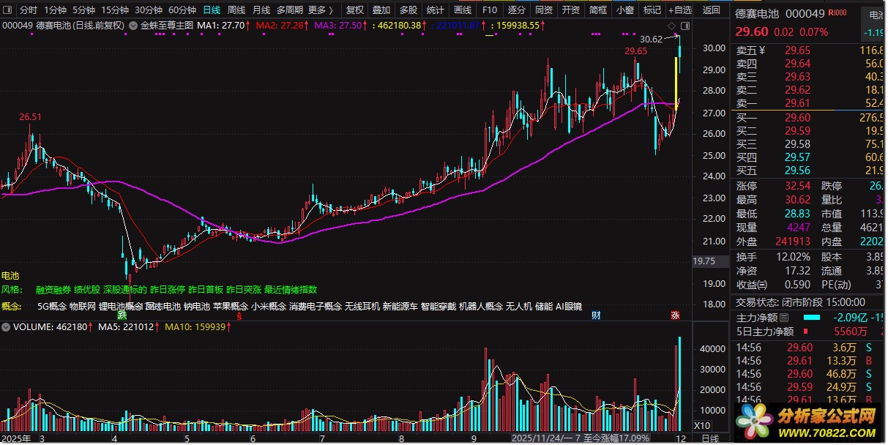Click the X10 volume scale label
Screen dimensions: 888x445
point(701,425)
